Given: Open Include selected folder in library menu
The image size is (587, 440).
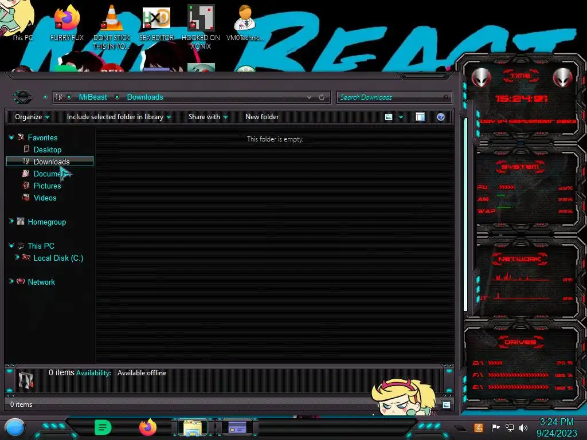Looking at the screenshot, I should pyautogui.click(x=119, y=117).
